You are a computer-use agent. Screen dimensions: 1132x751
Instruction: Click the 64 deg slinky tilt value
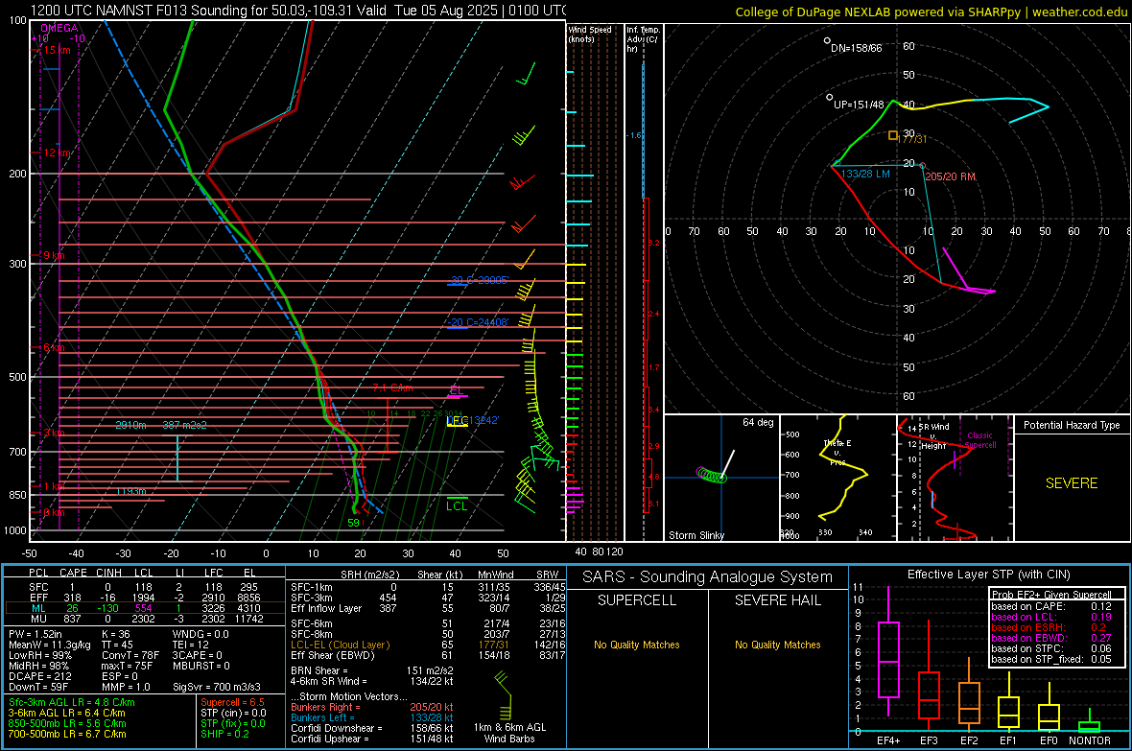(758, 422)
